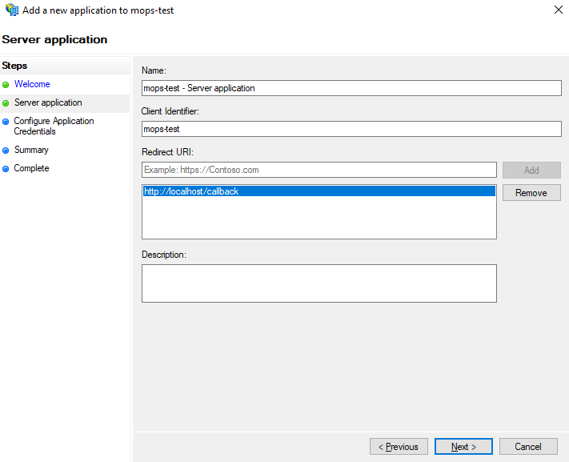Viewport: 569px width, 462px height.
Task: Click the green bullet beside Welcome step
Action: click(6, 84)
